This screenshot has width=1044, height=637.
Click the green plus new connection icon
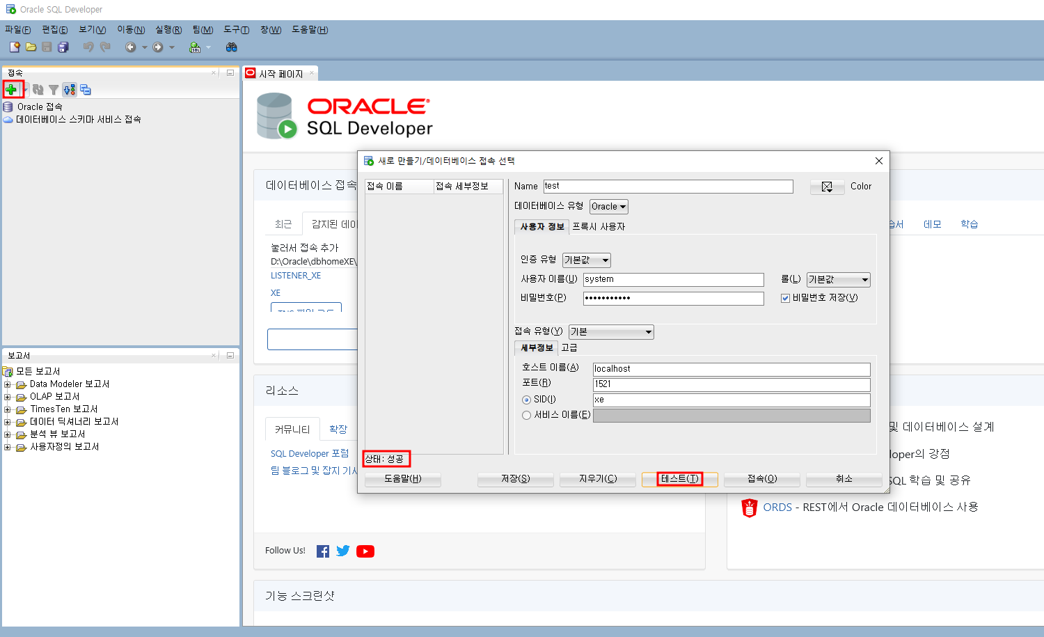(10, 89)
